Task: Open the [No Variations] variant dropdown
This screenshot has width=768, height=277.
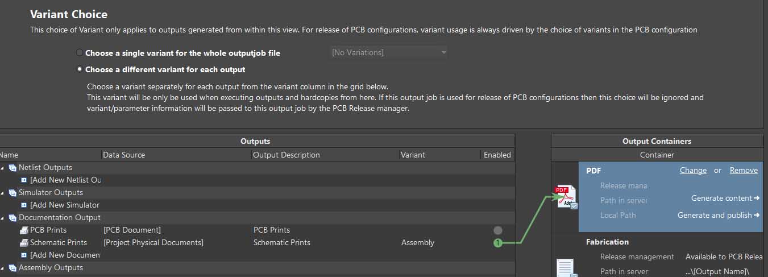Action: [389, 53]
